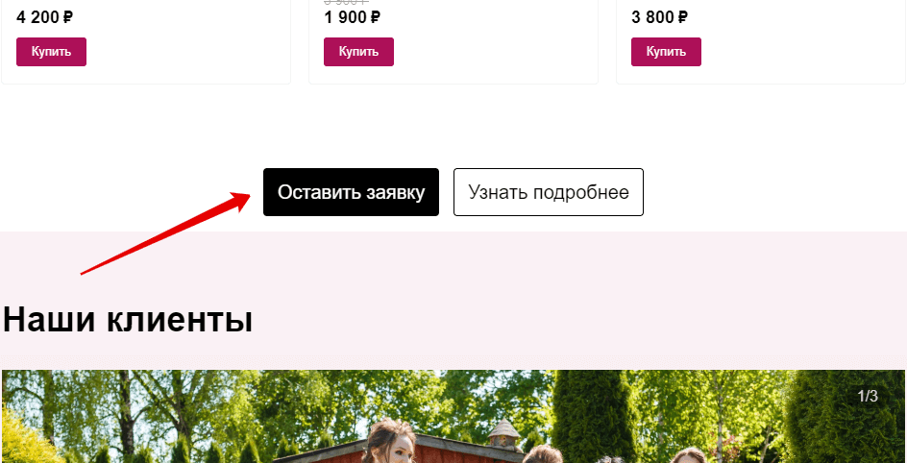
Task: Click the product card containing 4 200 ₽
Action: tap(146, 41)
